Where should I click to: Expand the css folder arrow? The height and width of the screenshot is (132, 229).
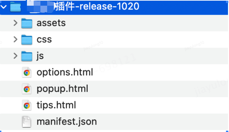tap(15, 39)
